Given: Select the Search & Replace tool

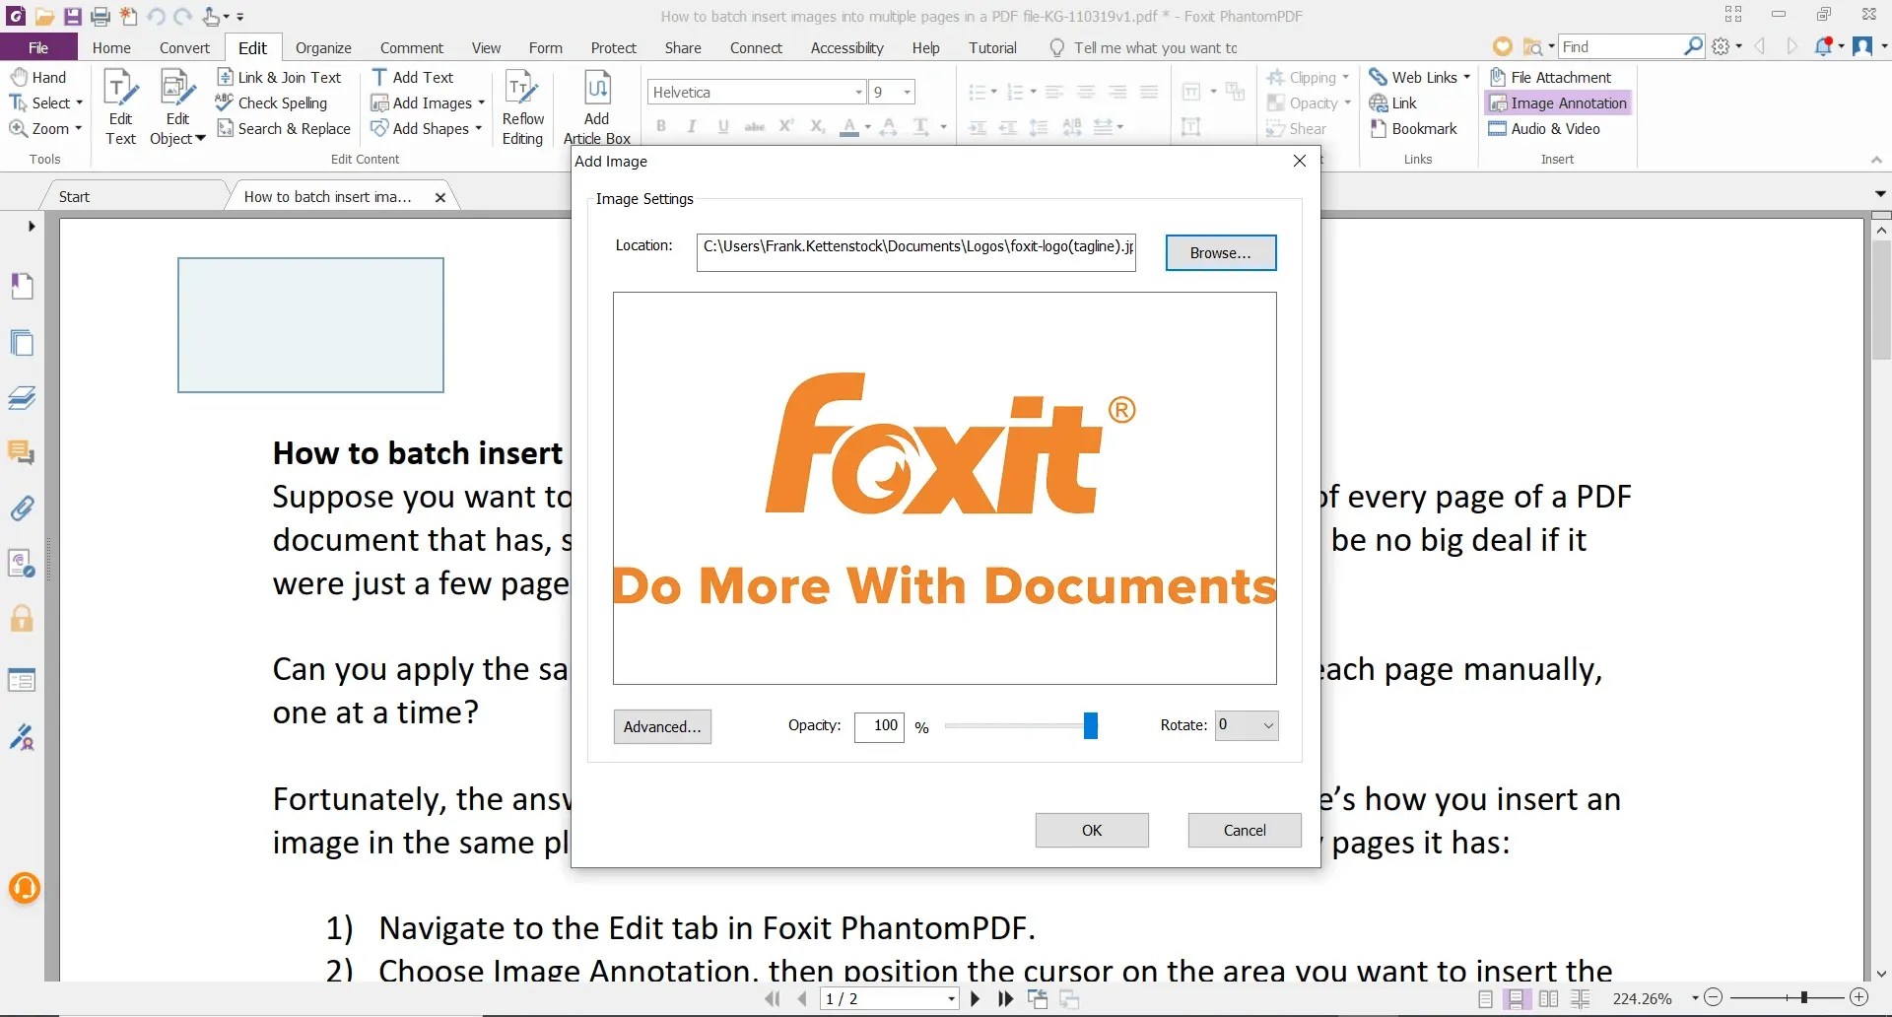Looking at the screenshot, I should coord(285,128).
